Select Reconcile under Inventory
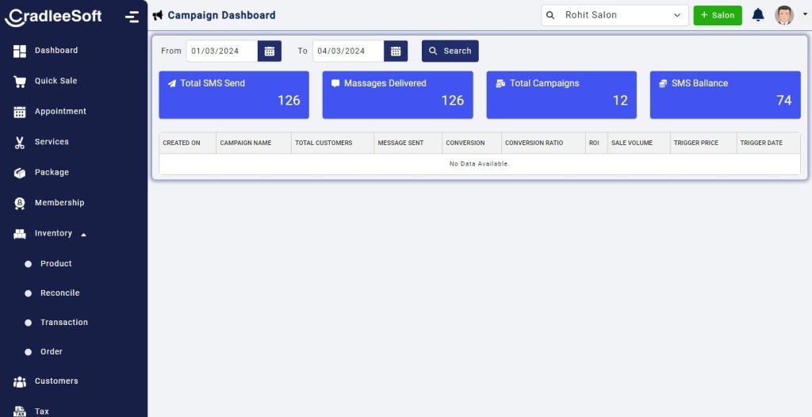 click(x=59, y=293)
